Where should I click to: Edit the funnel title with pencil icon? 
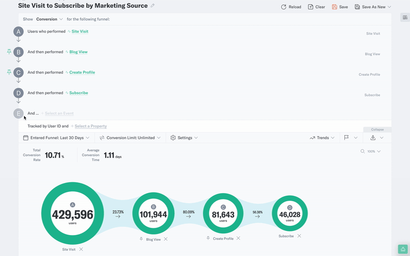click(x=152, y=6)
